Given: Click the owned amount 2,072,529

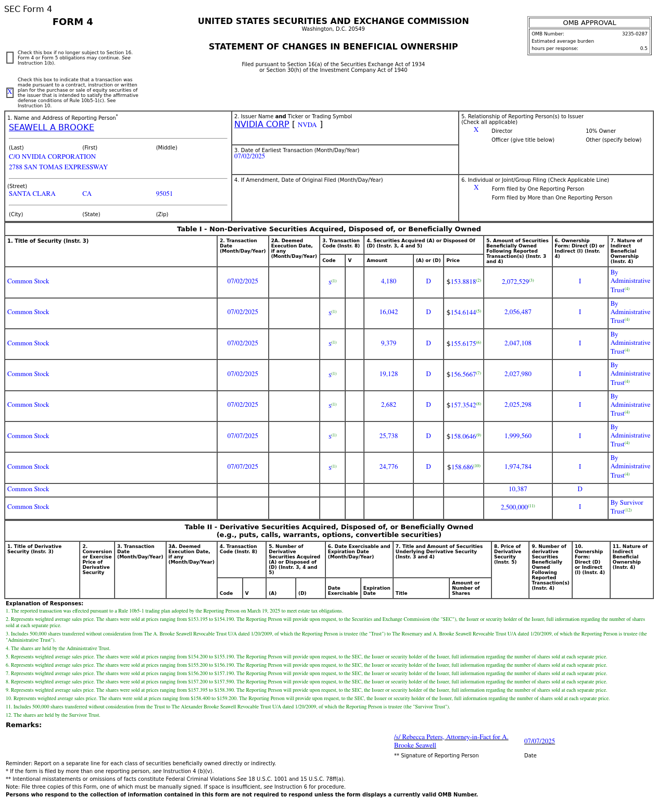Looking at the screenshot, I should 515,282.
